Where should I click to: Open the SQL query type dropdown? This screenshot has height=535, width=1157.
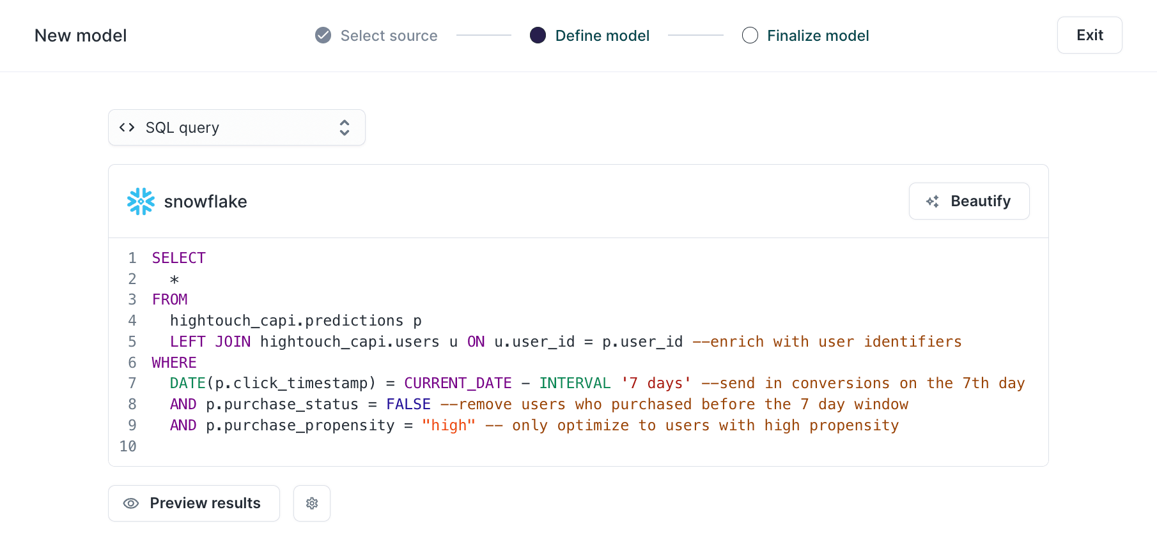[237, 128]
